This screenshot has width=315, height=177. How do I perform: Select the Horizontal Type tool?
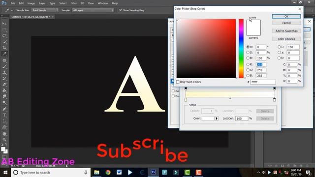(4, 115)
